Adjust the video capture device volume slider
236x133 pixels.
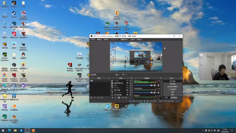click(x=143, y=93)
